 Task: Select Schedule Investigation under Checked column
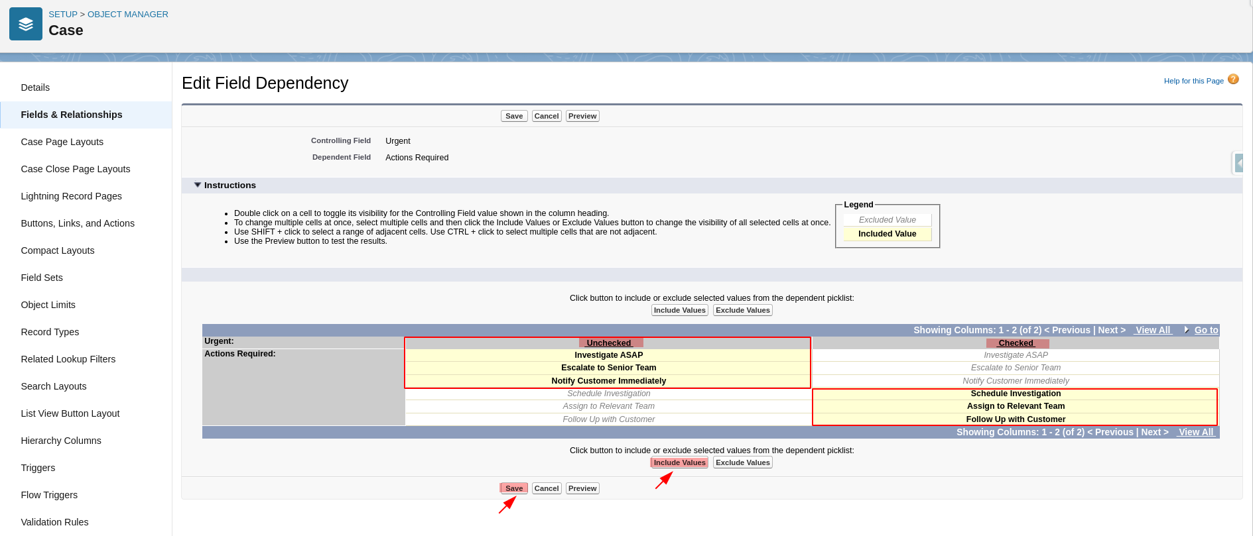click(1016, 394)
